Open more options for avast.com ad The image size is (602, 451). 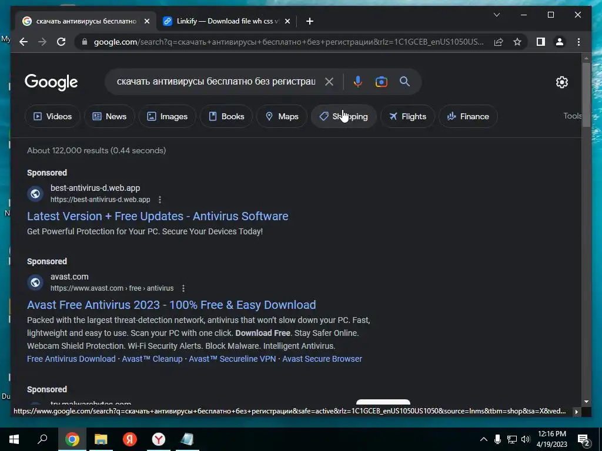click(x=183, y=288)
